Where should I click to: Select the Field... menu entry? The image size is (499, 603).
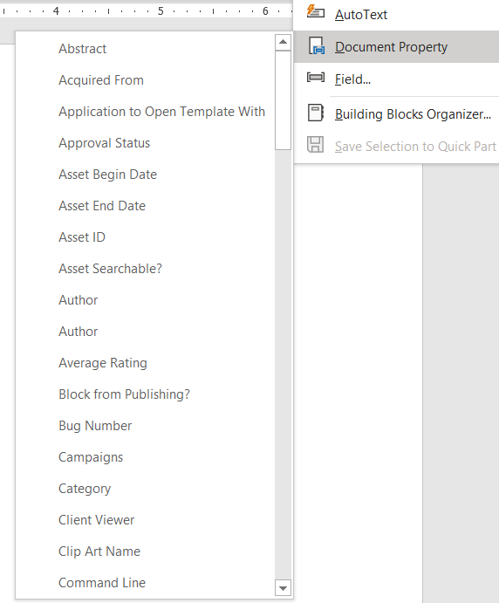(396, 79)
